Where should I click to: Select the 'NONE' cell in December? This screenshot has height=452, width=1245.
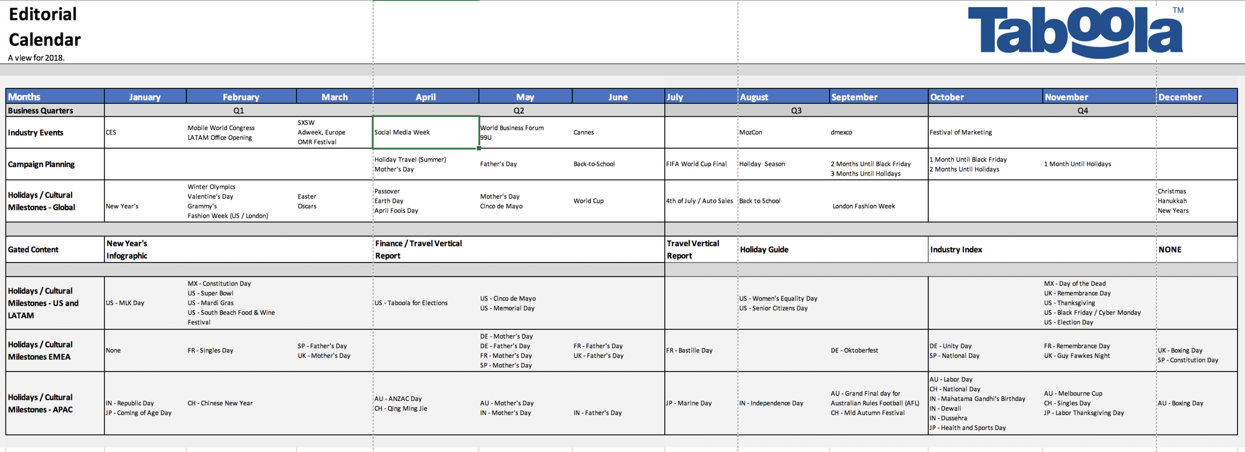pyautogui.click(x=1197, y=249)
